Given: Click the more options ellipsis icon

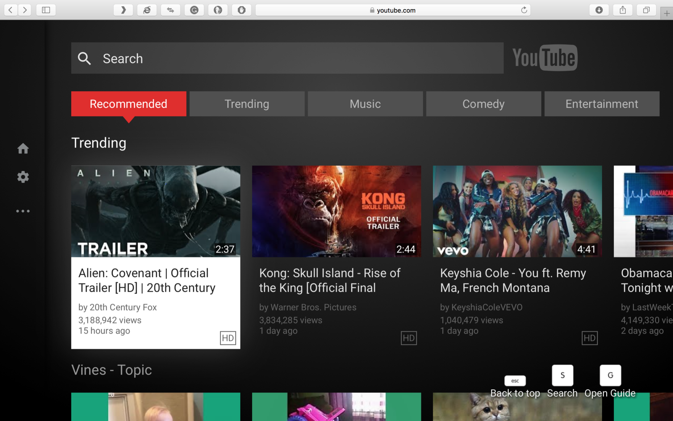Looking at the screenshot, I should click(x=23, y=210).
